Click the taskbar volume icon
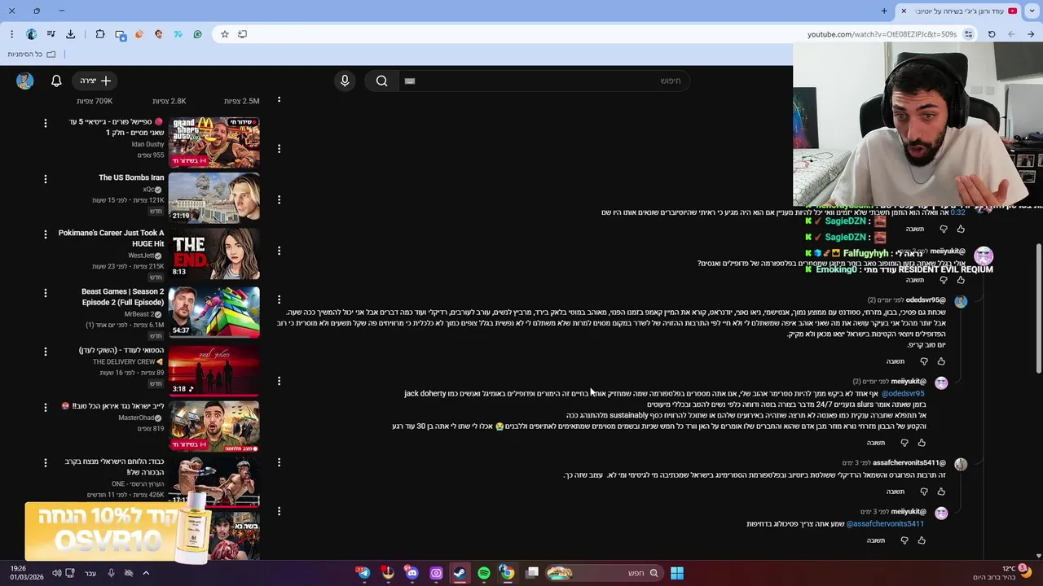The width and height of the screenshot is (1043, 586). [x=56, y=573]
